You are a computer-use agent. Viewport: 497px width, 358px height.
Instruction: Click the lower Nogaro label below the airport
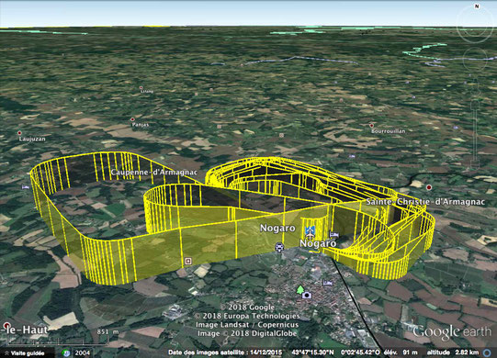[318, 243]
